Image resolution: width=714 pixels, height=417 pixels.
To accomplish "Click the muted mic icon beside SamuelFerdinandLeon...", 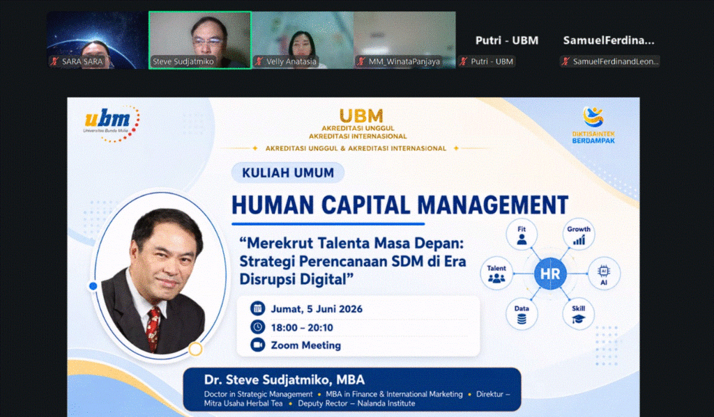I will [x=565, y=61].
